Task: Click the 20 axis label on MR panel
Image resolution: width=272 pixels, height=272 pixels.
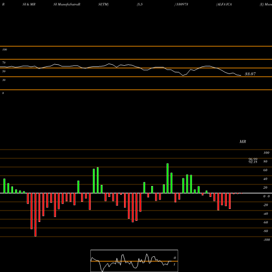Action: 265,188
